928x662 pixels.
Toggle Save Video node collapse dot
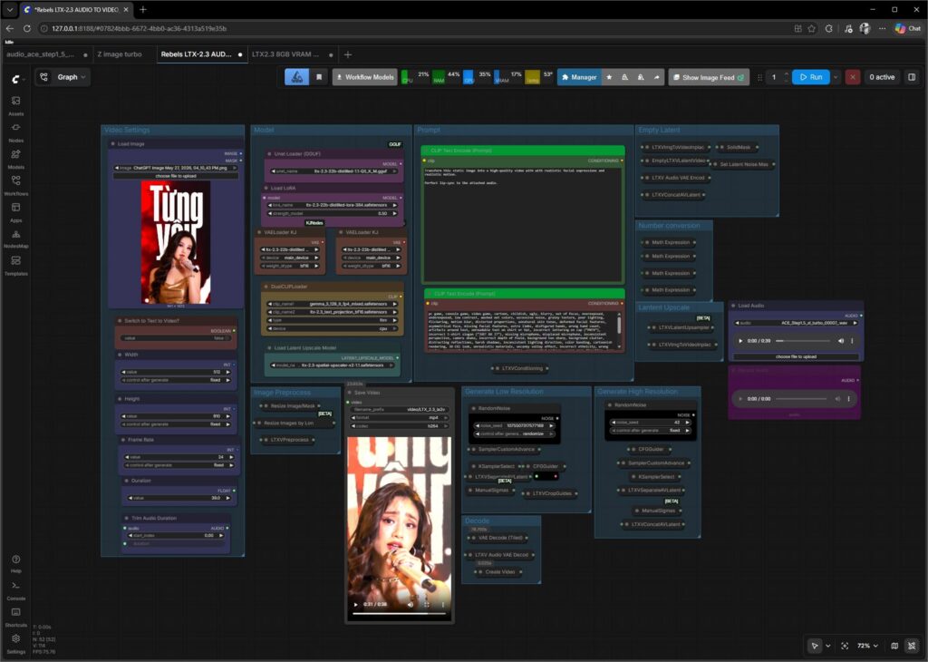coord(349,393)
